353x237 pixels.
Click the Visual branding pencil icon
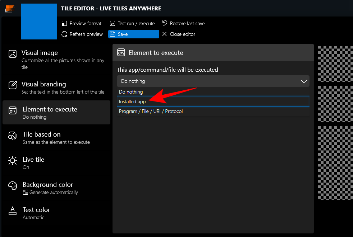click(13, 85)
